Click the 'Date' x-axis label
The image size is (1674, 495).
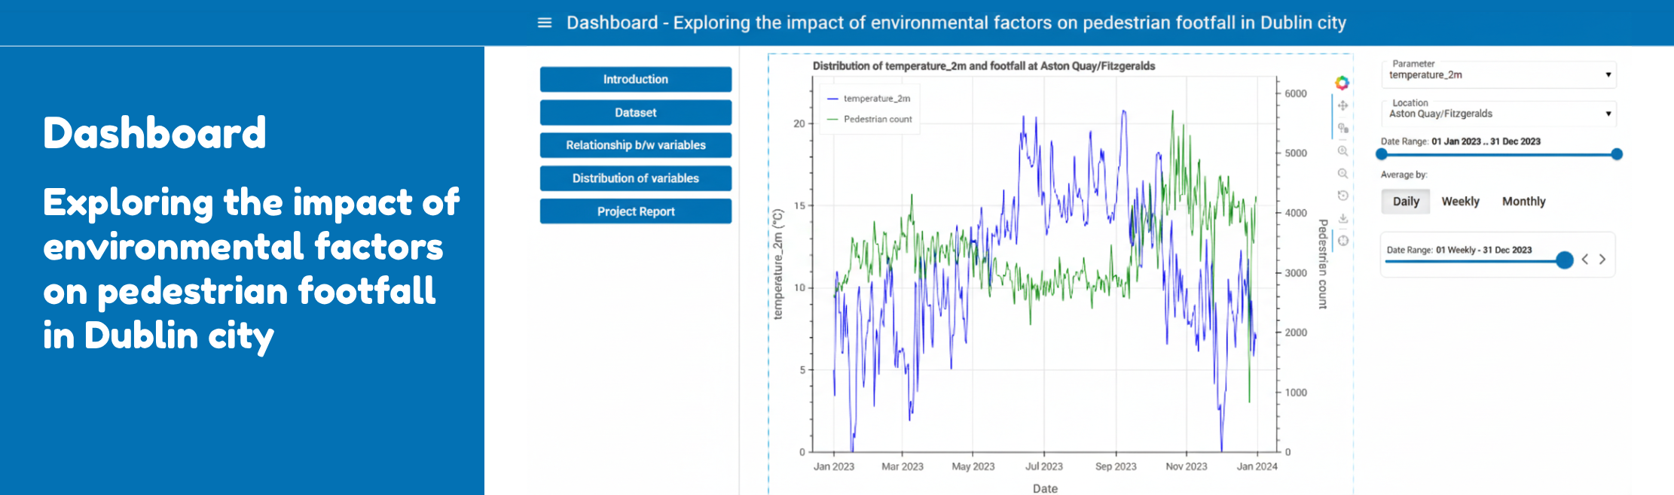[1045, 488]
